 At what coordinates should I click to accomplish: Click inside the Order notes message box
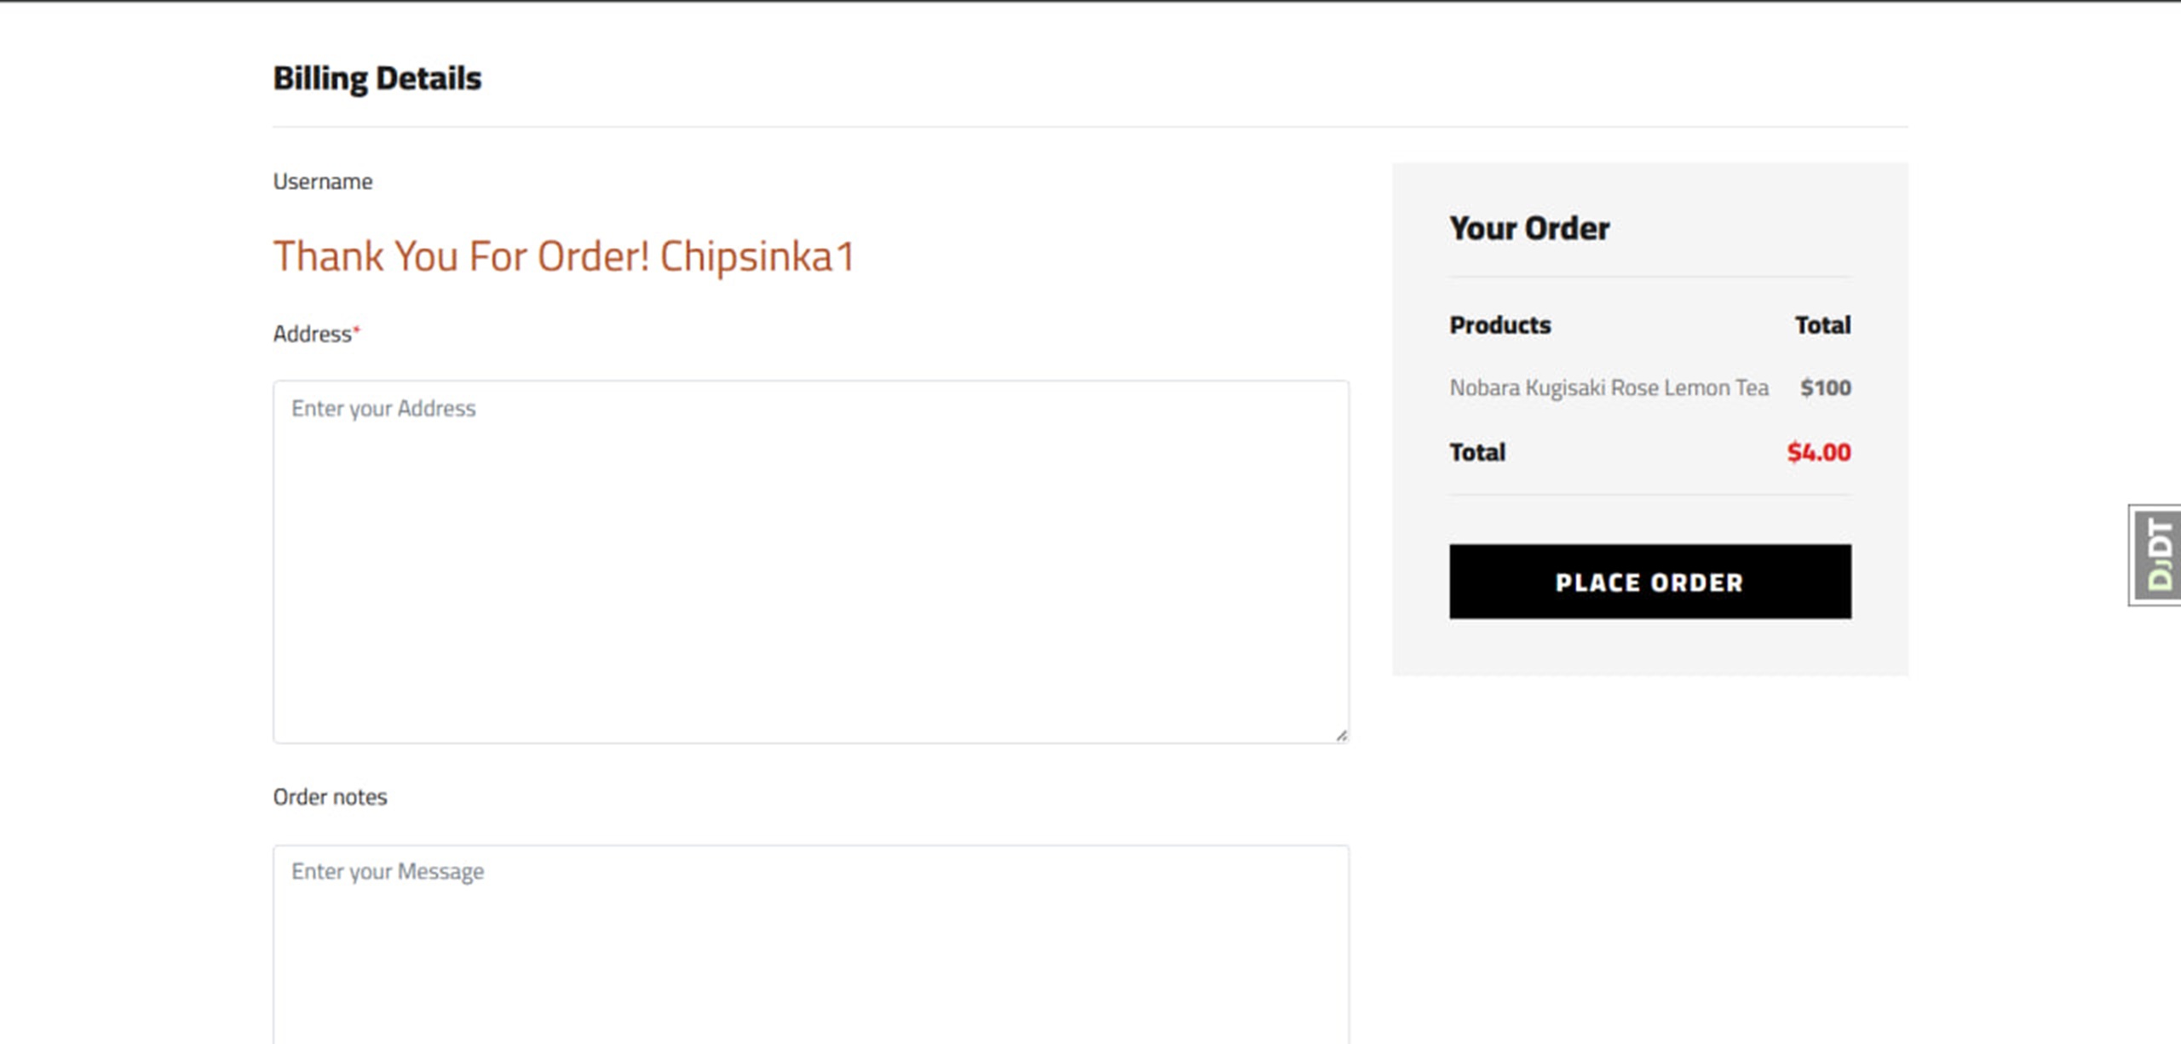(x=809, y=945)
